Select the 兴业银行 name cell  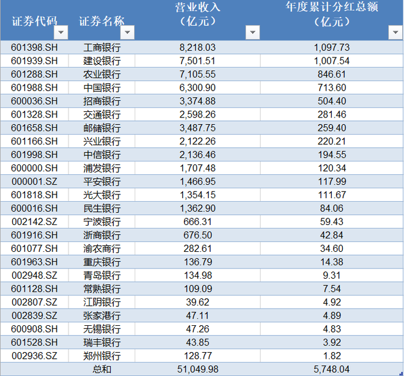point(102,141)
